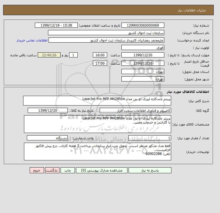Click the پاسخ به نیاز button
Viewport: 220px width, 213px height.
tap(150, 170)
